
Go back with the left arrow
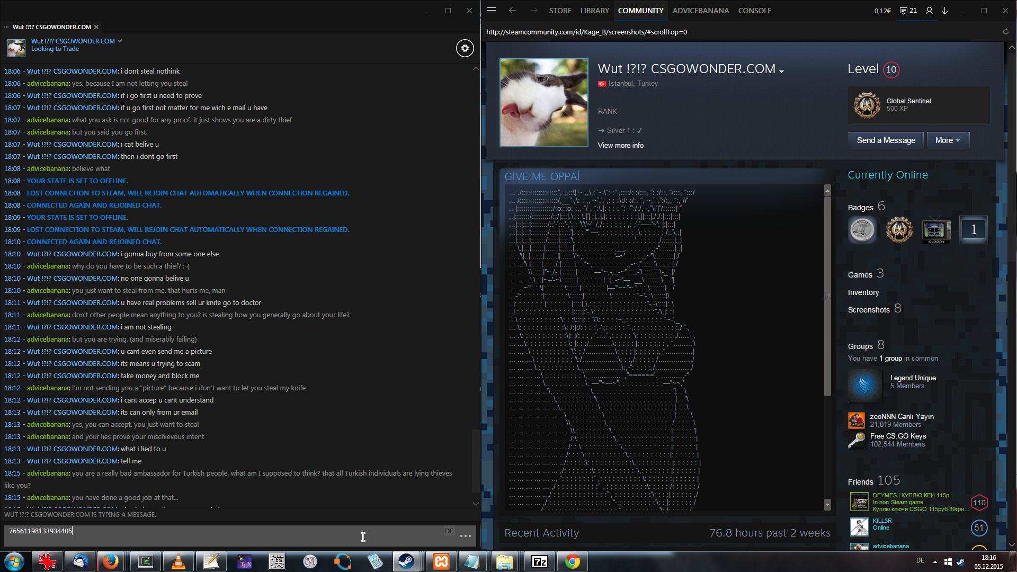click(x=512, y=11)
